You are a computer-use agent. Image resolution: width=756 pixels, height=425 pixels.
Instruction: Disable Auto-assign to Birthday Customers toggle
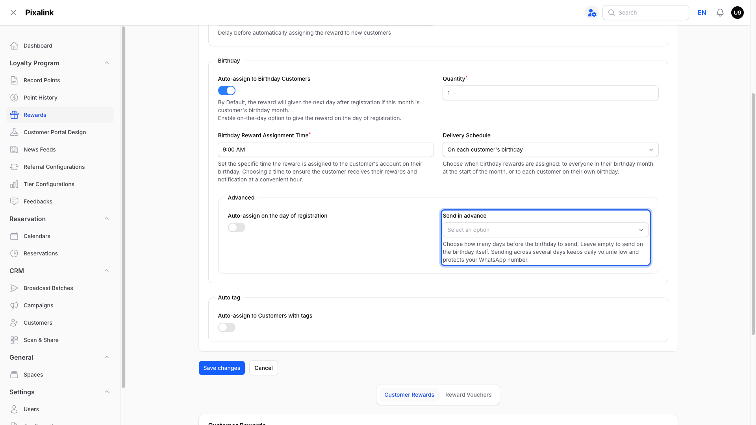pyautogui.click(x=227, y=91)
